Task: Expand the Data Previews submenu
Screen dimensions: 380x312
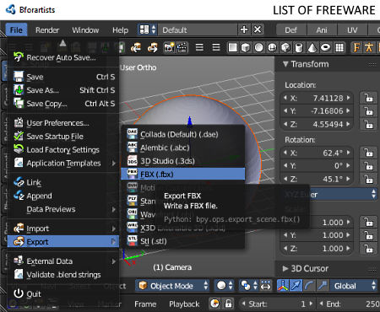Action: coord(64,209)
